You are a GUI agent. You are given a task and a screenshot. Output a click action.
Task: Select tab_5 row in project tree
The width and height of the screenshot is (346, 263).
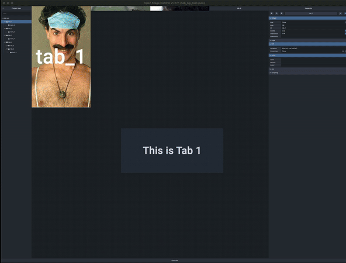pos(16,46)
